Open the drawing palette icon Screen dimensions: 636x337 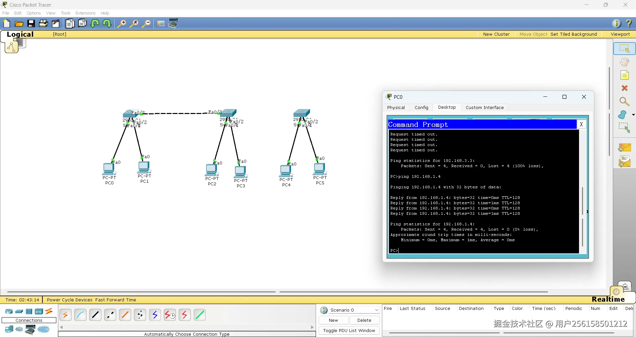point(161,23)
